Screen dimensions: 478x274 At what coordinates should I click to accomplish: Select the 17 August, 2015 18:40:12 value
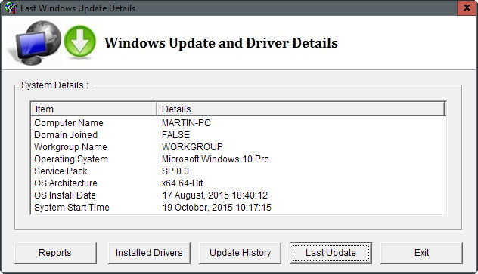215,195
